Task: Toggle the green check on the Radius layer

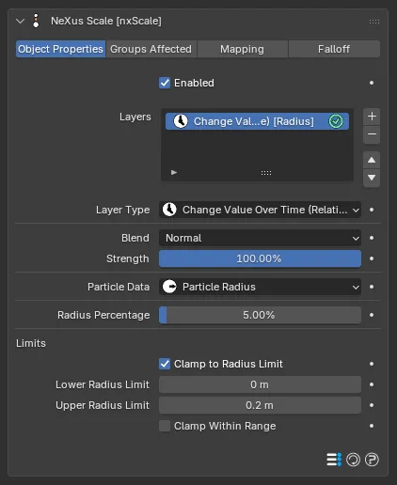Action: pyautogui.click(x=336, y=121)
